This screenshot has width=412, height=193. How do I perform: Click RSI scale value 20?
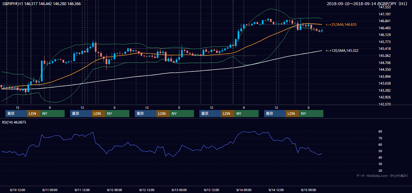[x=380, y=170]
